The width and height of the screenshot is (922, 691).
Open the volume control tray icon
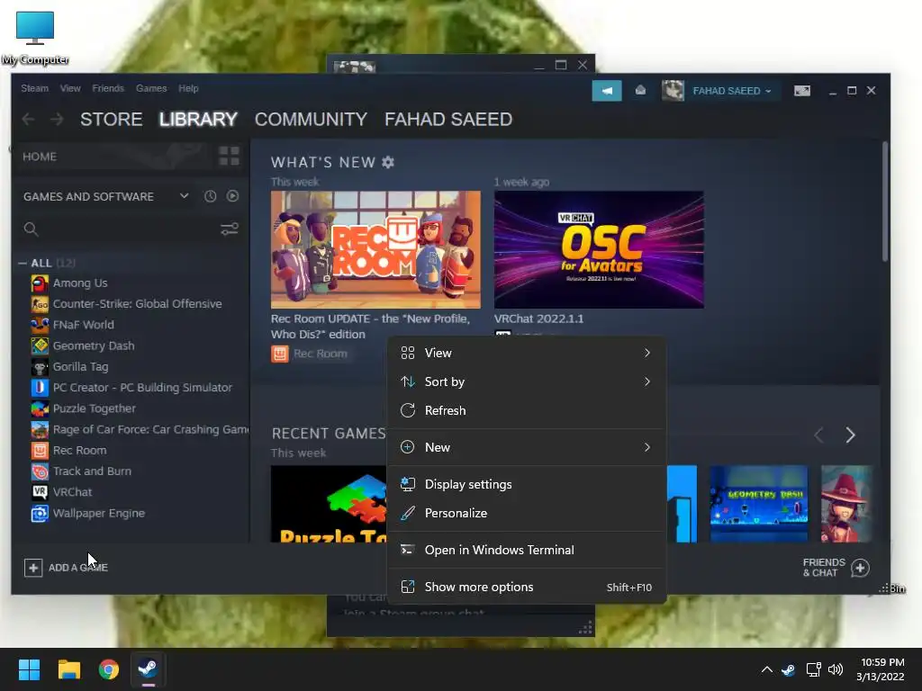tap(836, 669)
